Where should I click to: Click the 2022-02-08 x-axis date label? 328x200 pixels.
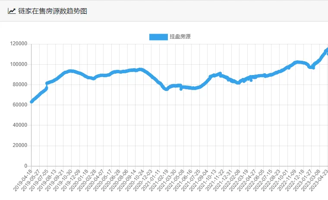[x=231, y=180]
